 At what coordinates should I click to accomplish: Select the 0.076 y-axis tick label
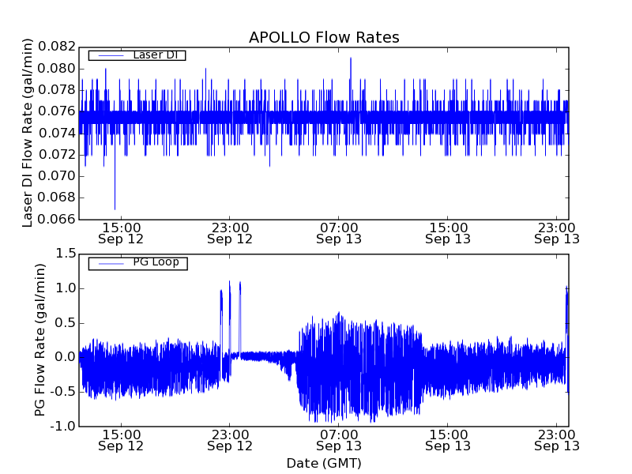point(57,111)
